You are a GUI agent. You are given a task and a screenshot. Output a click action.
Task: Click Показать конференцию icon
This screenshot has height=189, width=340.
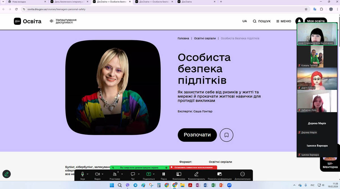[x=219, y=174]
